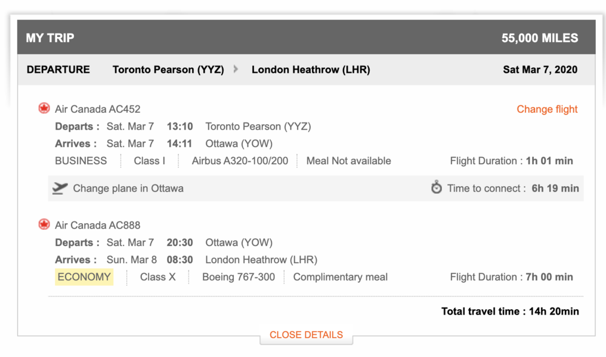Click Air Canada logo beside flight AC452
Screen dimensions: 606x357
44,108
